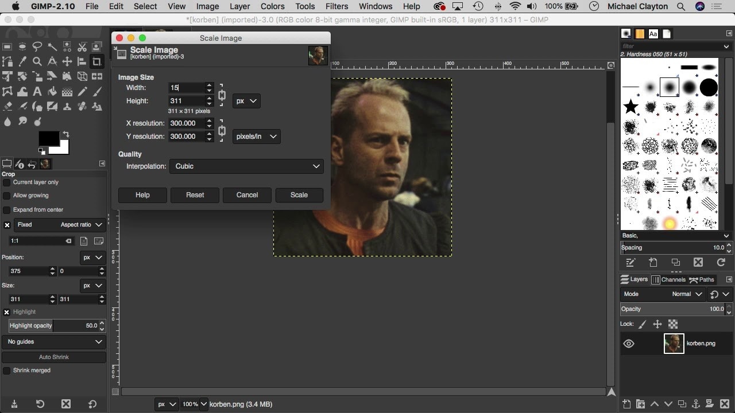Expand the Interpolation Cubic dropdown
Screen dimensions: 735x413
pos(246,166)
